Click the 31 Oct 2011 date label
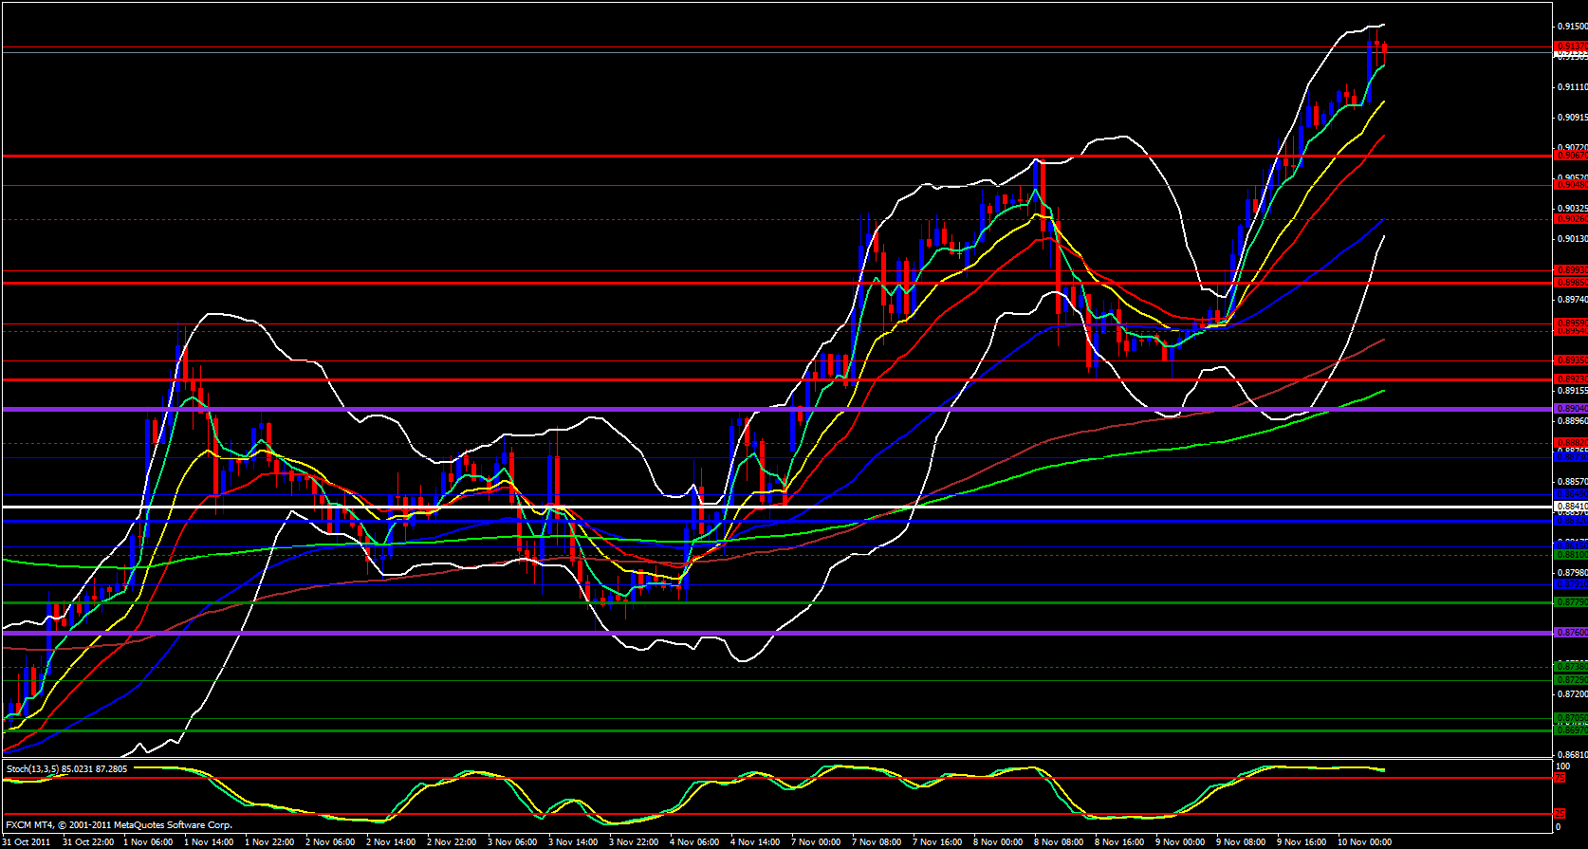 click(x=28, y=842)
